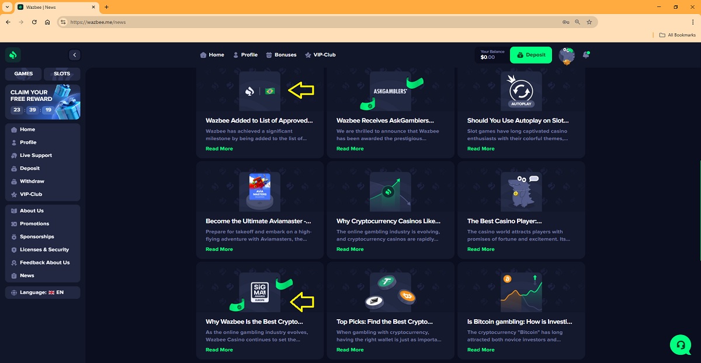Screen dimensions: 701x363
Task: Open the user avatar profile menu
Action: pyautogui.click(x=566, y=55)
